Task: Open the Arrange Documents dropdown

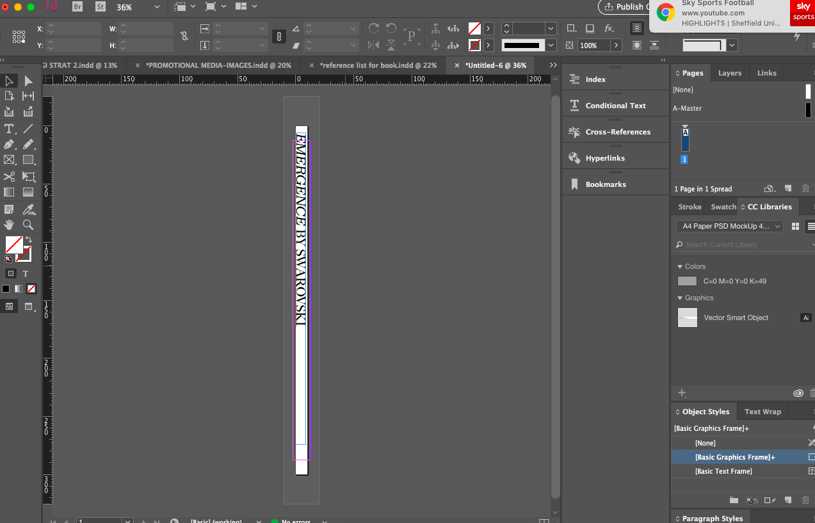Action: coord(246,7)
